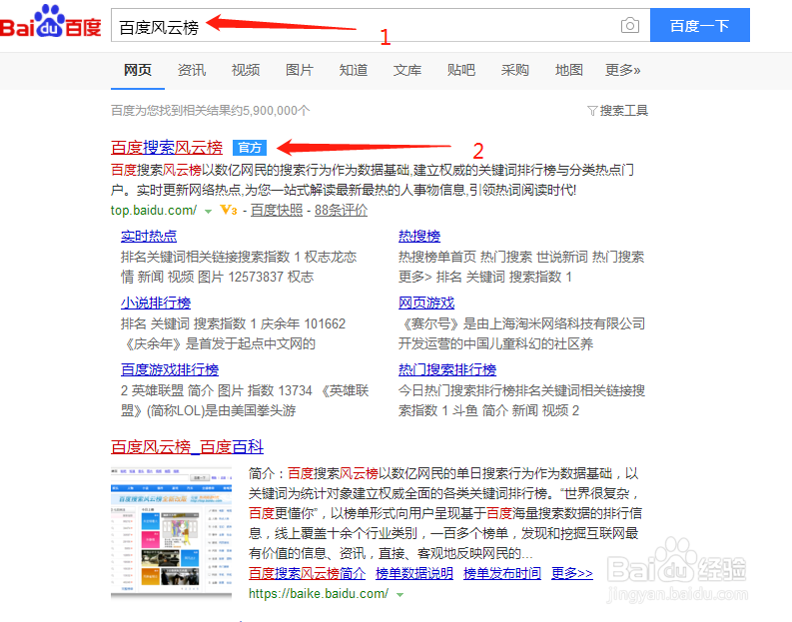Open the 网页游戏 sublink
This screenshot has width=792, height=622.
(426, 303)
